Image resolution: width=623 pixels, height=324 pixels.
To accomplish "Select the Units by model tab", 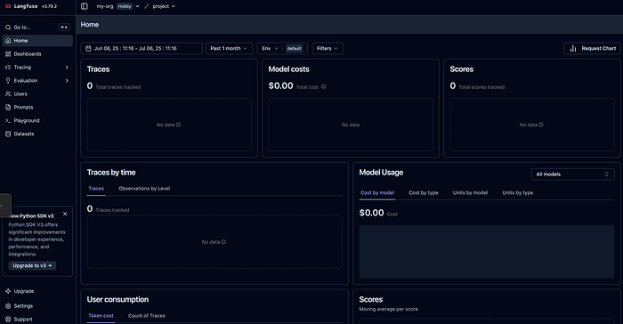I will coord(470,193).
